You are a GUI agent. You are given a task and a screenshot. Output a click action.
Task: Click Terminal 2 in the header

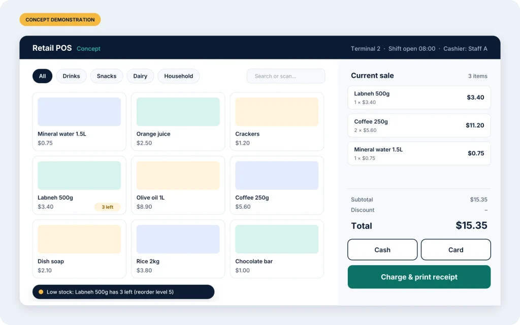pyautogui.click(x=366, y=48)
